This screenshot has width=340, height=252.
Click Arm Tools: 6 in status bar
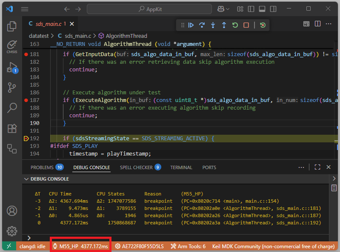(188, 246)
